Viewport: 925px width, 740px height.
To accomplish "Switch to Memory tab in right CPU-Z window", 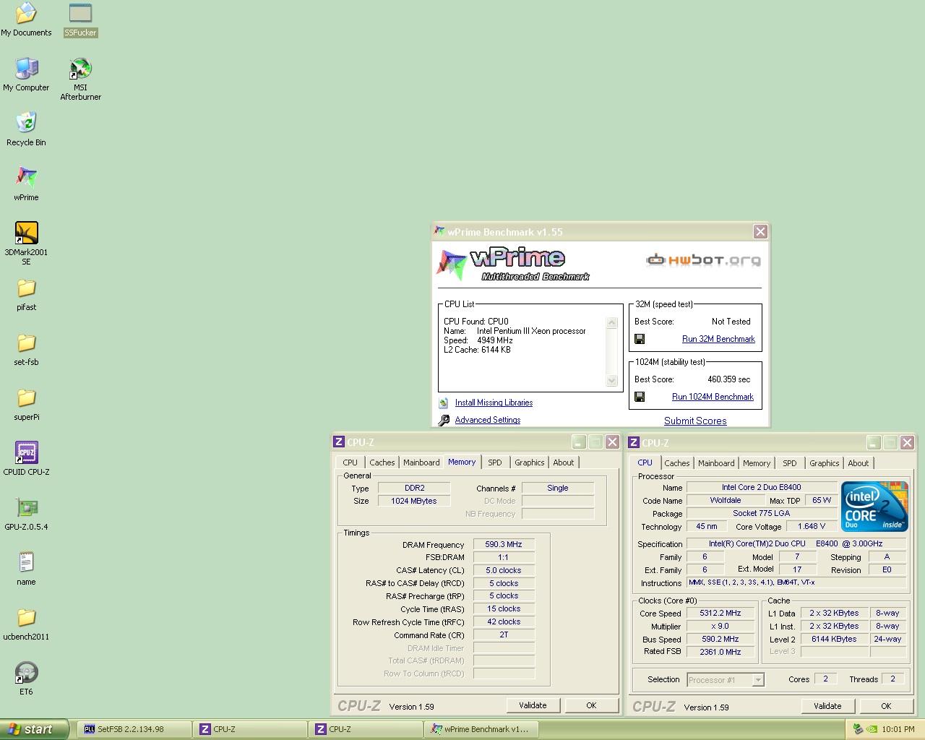I will click(757, 463).
